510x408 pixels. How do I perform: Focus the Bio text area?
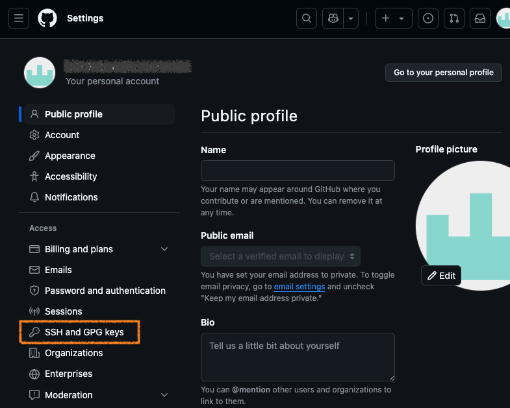point(298,357)
